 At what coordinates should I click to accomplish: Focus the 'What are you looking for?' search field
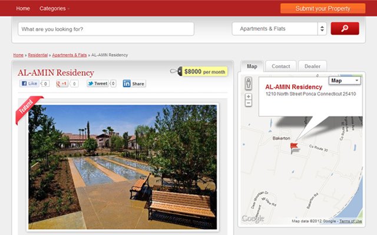tap(106, 29)
